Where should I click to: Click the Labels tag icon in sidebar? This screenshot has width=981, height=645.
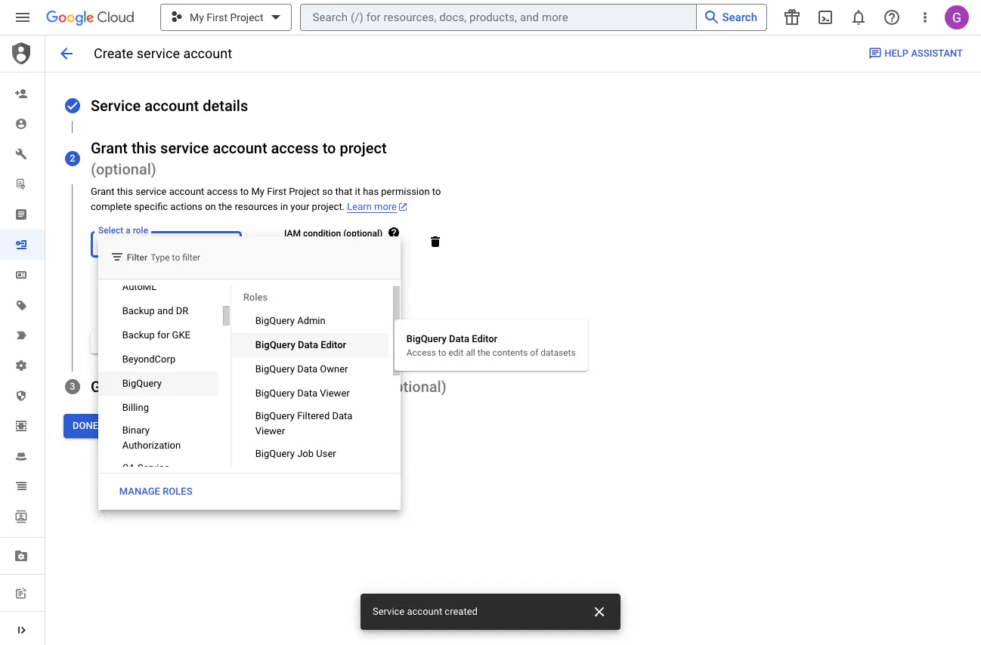tap(21, 304)
